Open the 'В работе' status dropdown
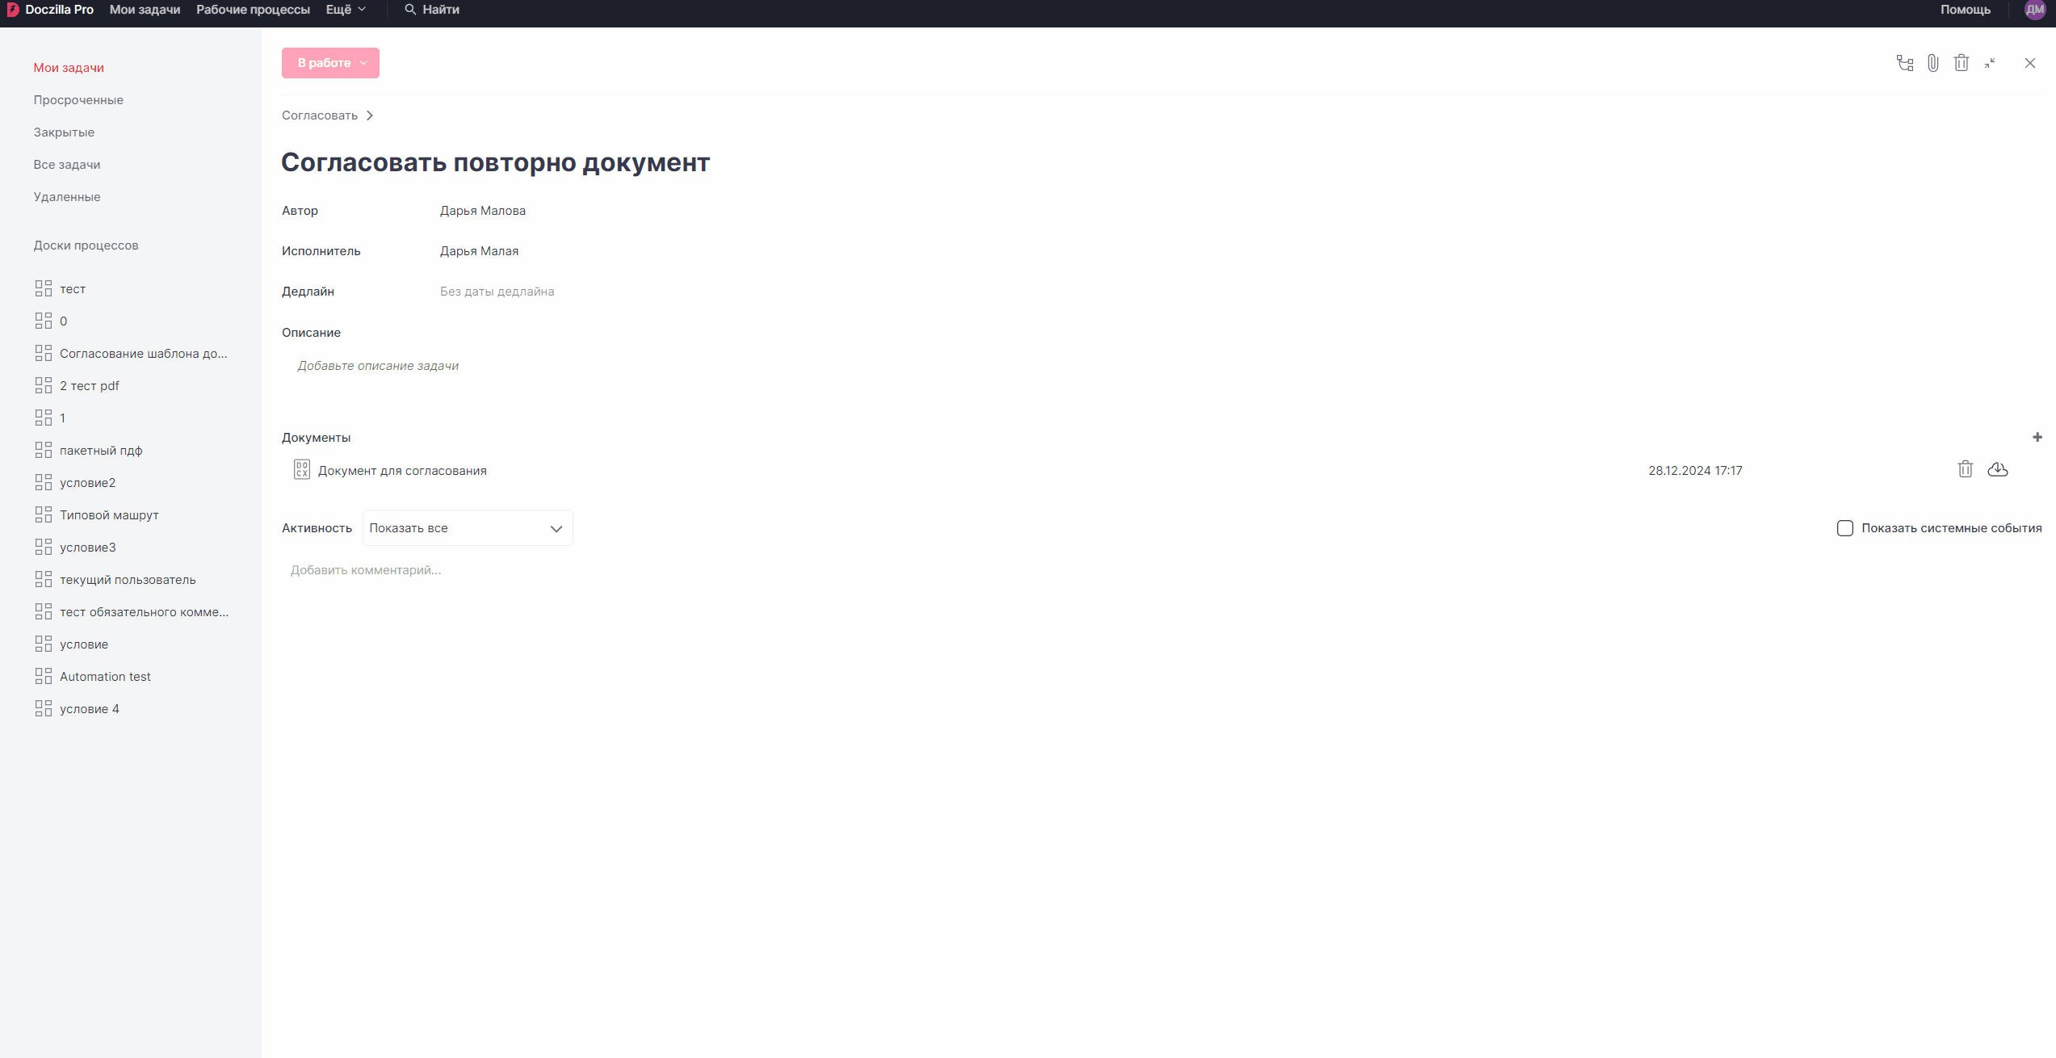 pyautogui.click(x=330, y=63)
